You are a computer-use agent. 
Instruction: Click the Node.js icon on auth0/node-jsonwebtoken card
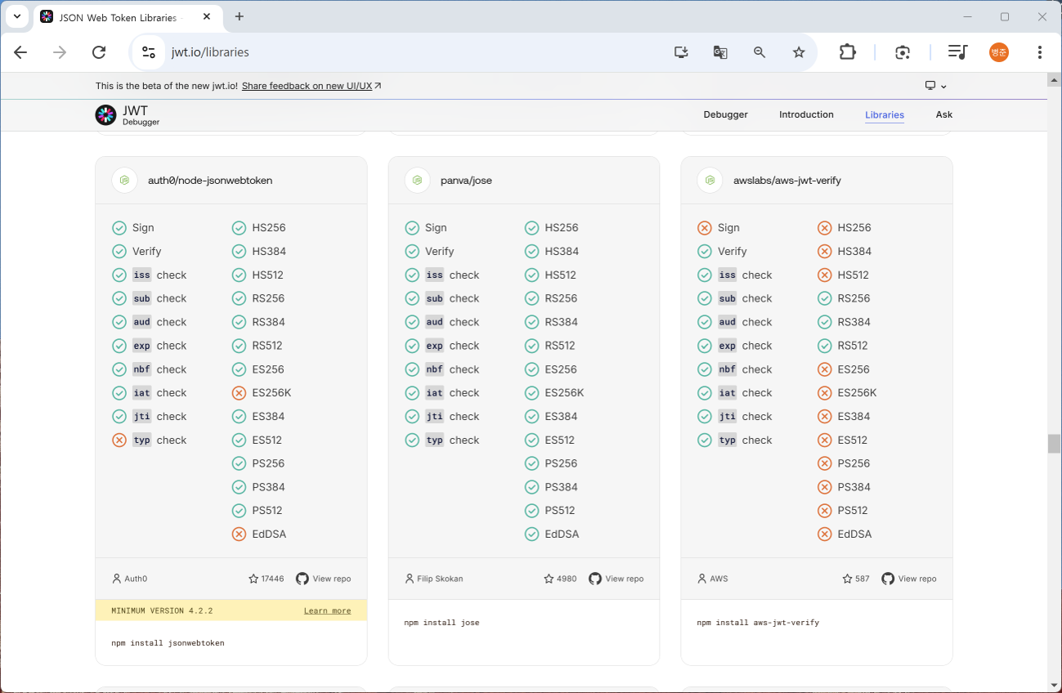(x=124, y=181)
